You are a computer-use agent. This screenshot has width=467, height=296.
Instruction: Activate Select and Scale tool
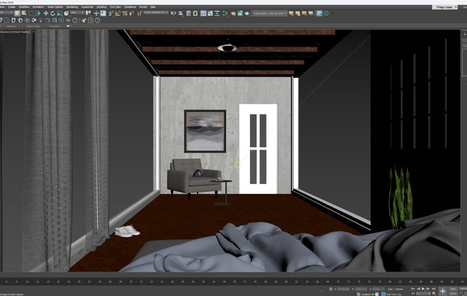pyautogui.click(x=60, y=13)
